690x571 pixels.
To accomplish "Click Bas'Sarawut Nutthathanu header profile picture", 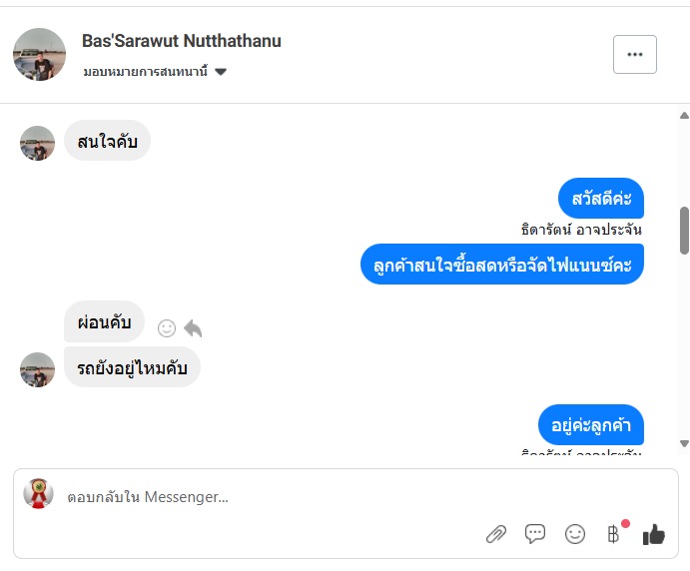I will pos(39,55).
